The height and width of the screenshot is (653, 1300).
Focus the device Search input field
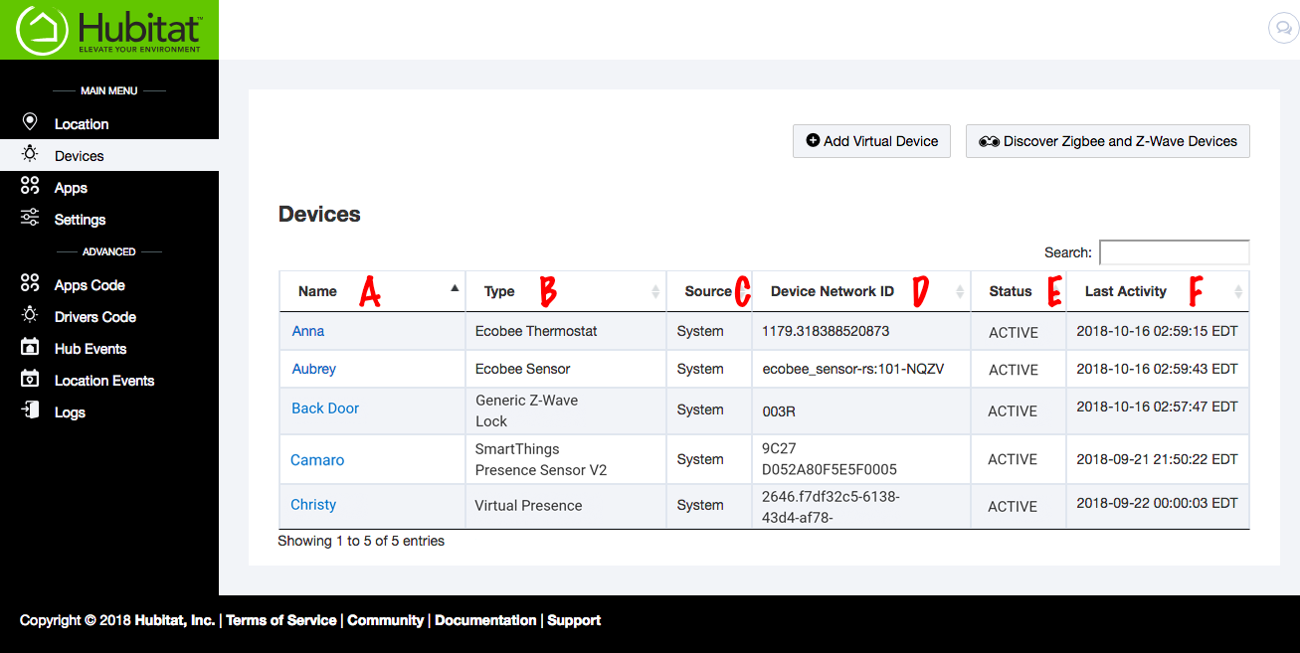pyautogui.click(x=1174, y=252)
